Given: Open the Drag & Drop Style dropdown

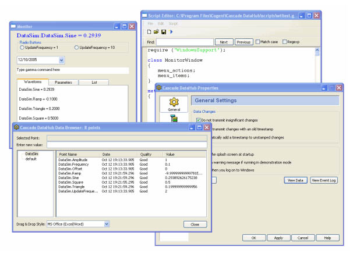Looking at the screenshot, I should tap(107, 224).
